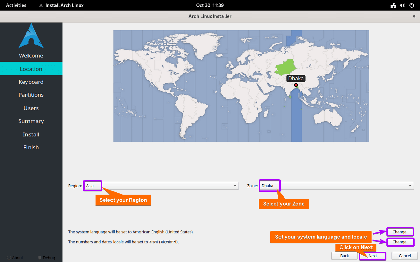Viewport: 420px width, 262px height.
Task: Click South America on the timezone map
Action: point(191,114)
